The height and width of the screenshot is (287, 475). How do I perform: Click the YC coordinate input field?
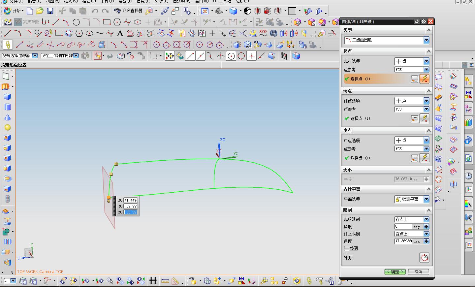click(x=131, y=206)
